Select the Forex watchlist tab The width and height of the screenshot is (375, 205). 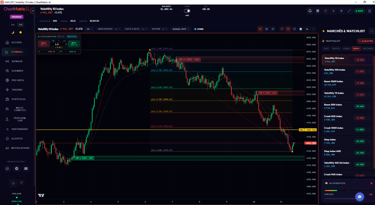coord(346,49)
